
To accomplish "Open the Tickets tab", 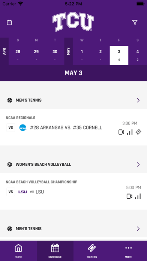I will 92,251.
